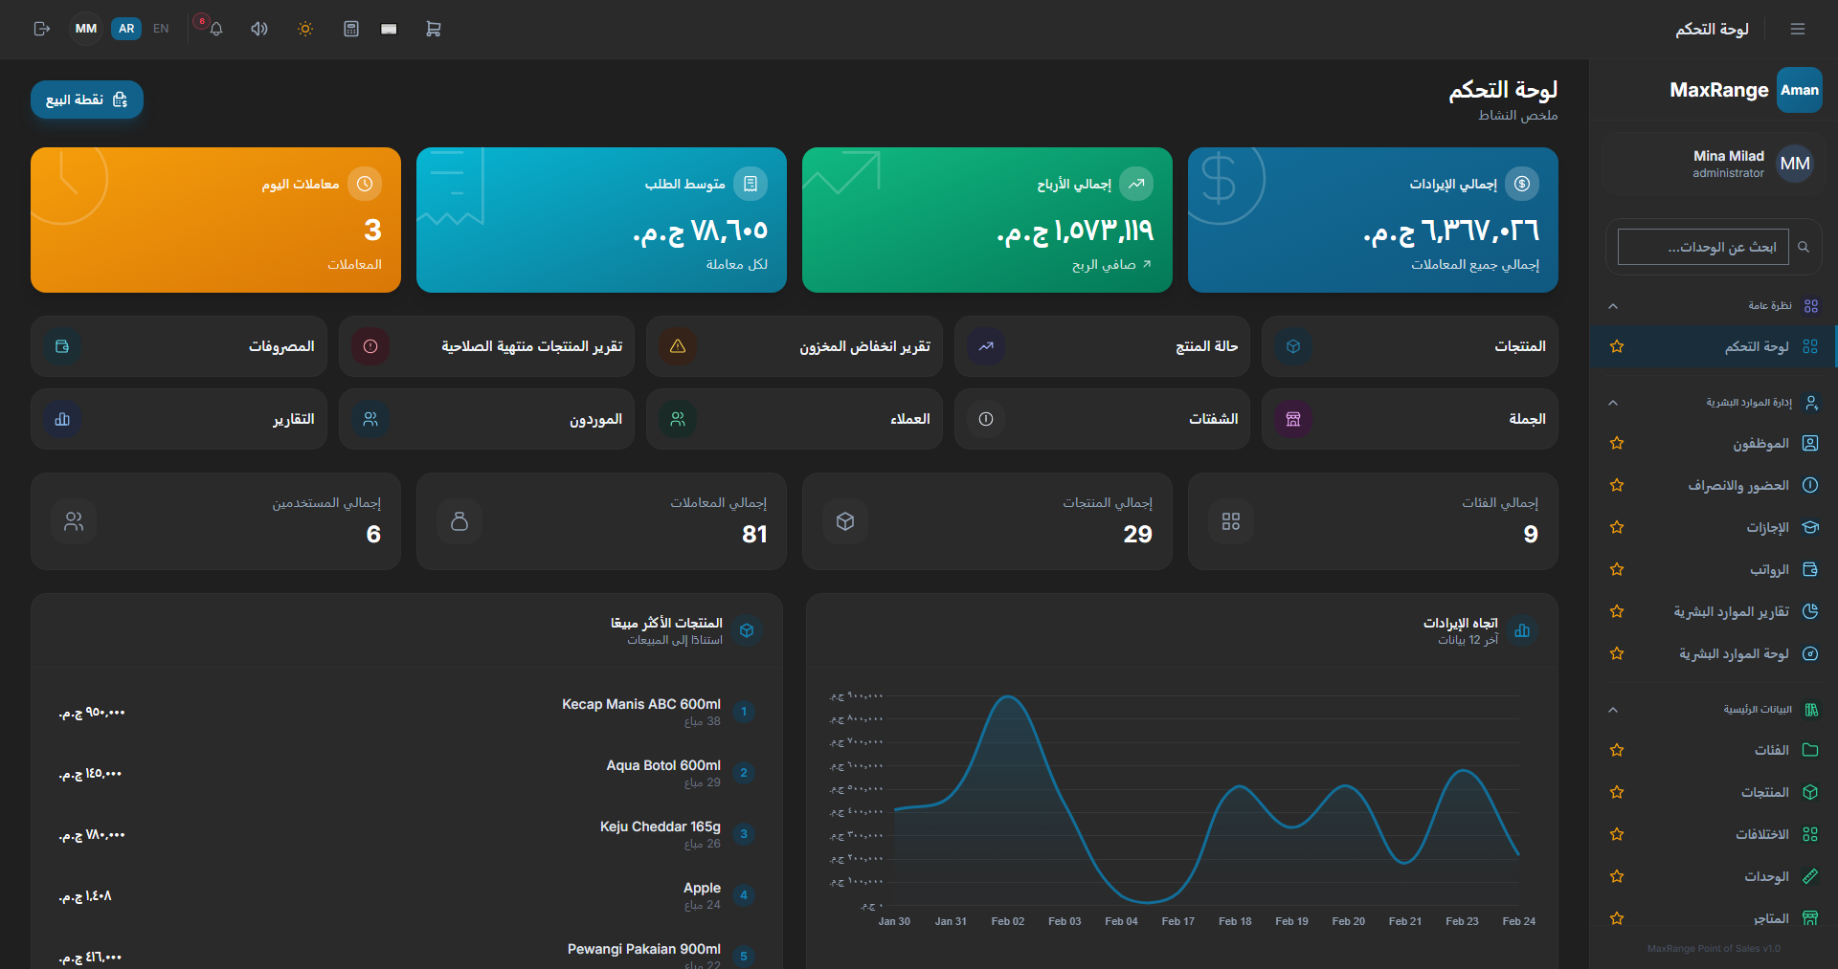1838x969 pixels.
Task: Click the نقطة البيع button
Action: pyautogui.click(x=87, y=99)
